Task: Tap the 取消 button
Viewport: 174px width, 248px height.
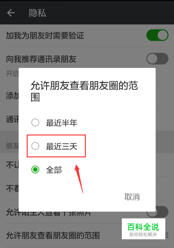Action: pos(132,197)
